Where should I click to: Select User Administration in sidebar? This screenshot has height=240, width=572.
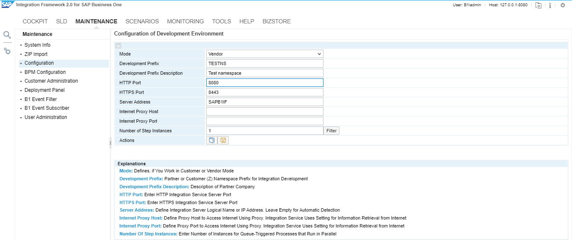[x=46, y=117]
